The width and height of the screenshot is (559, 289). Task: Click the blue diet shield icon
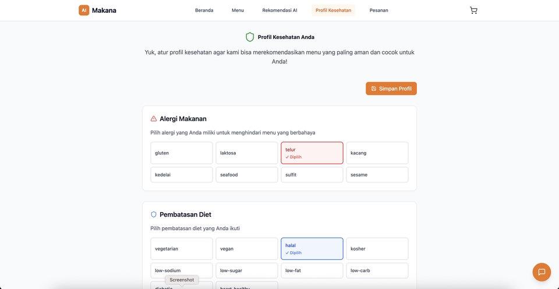pos(154,214)
